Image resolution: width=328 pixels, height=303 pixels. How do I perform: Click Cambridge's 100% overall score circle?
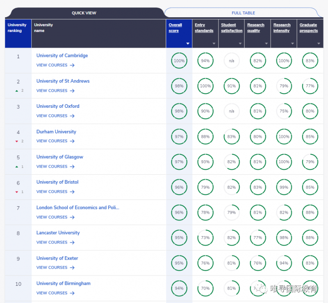[x=179, y=61]
